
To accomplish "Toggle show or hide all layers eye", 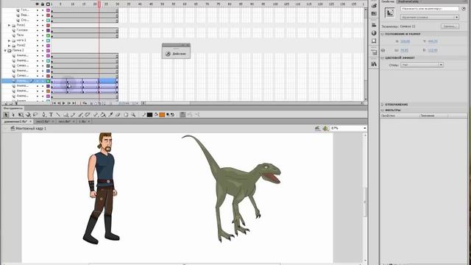I will pyautogui.click(x=38, y=4).
